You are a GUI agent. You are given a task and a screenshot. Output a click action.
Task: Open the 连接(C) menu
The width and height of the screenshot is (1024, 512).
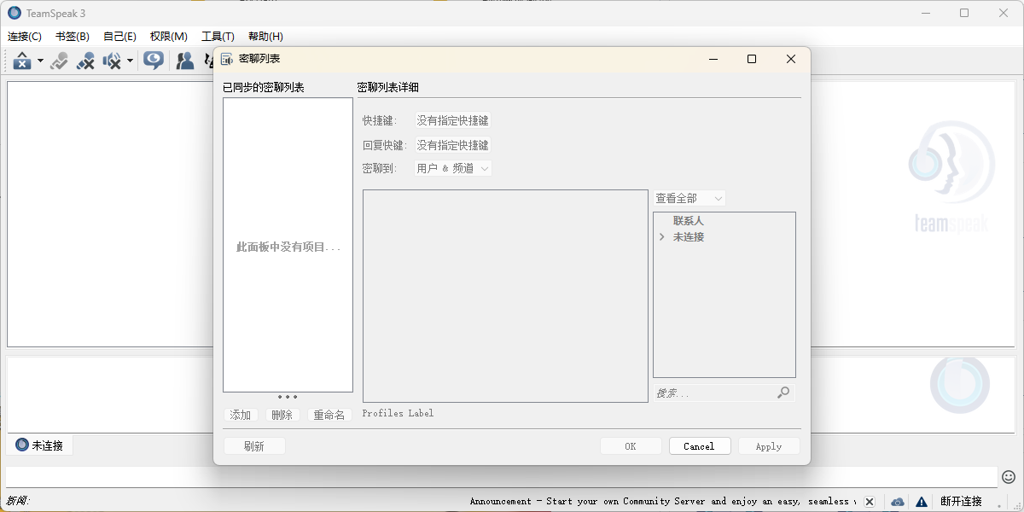tap(25, 37)
